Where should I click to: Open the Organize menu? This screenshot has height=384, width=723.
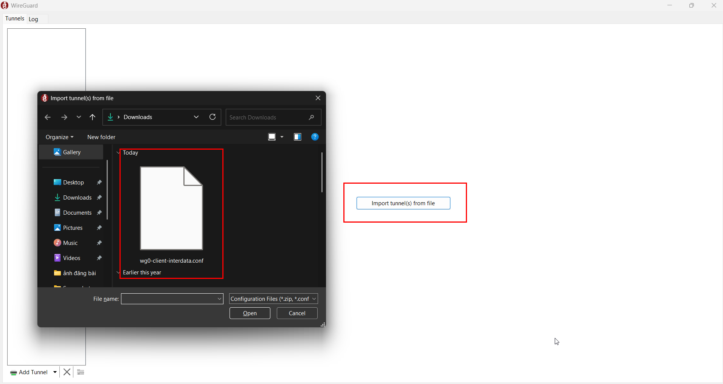coord(59,137)
